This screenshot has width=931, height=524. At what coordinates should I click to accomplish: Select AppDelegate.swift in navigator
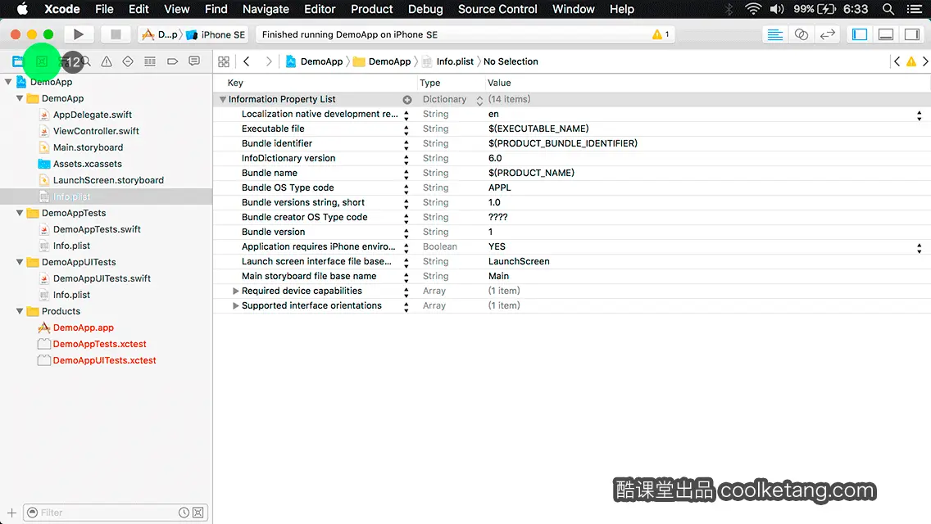[93, 115]
